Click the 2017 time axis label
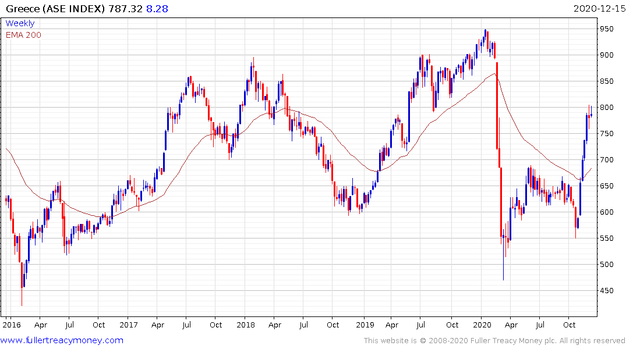The image size is (626, 349). [x=129, y=325]
